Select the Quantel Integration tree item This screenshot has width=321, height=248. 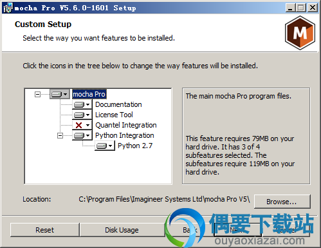click(x=126, y=125)
